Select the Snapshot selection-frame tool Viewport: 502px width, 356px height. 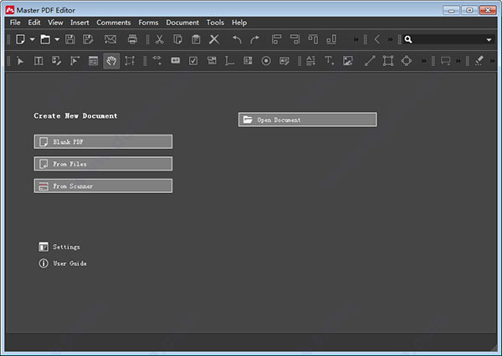(130, 61)
